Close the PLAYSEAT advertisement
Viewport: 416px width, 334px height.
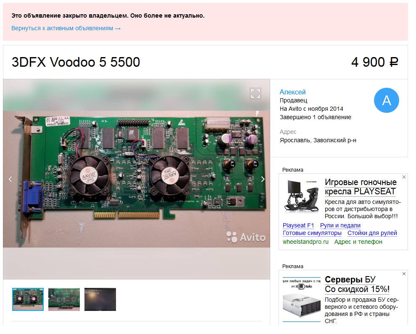tap(404, 177)
